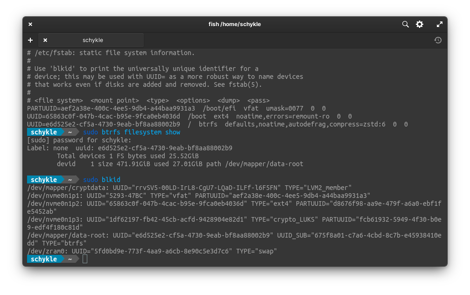Click the /dev/mapper/cryptdata LVM2_member line
Image resolution: width=470 pixels, height=295 pixels.
189,188
